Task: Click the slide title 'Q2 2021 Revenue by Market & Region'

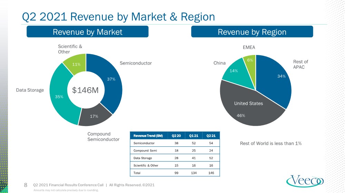Action: (x=118, y=16)
